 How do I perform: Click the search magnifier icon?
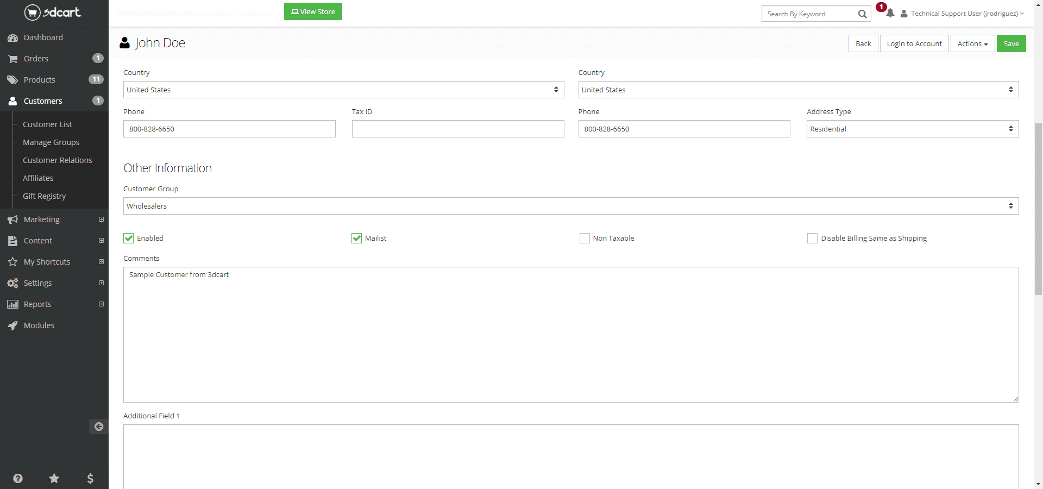(862, 14)
